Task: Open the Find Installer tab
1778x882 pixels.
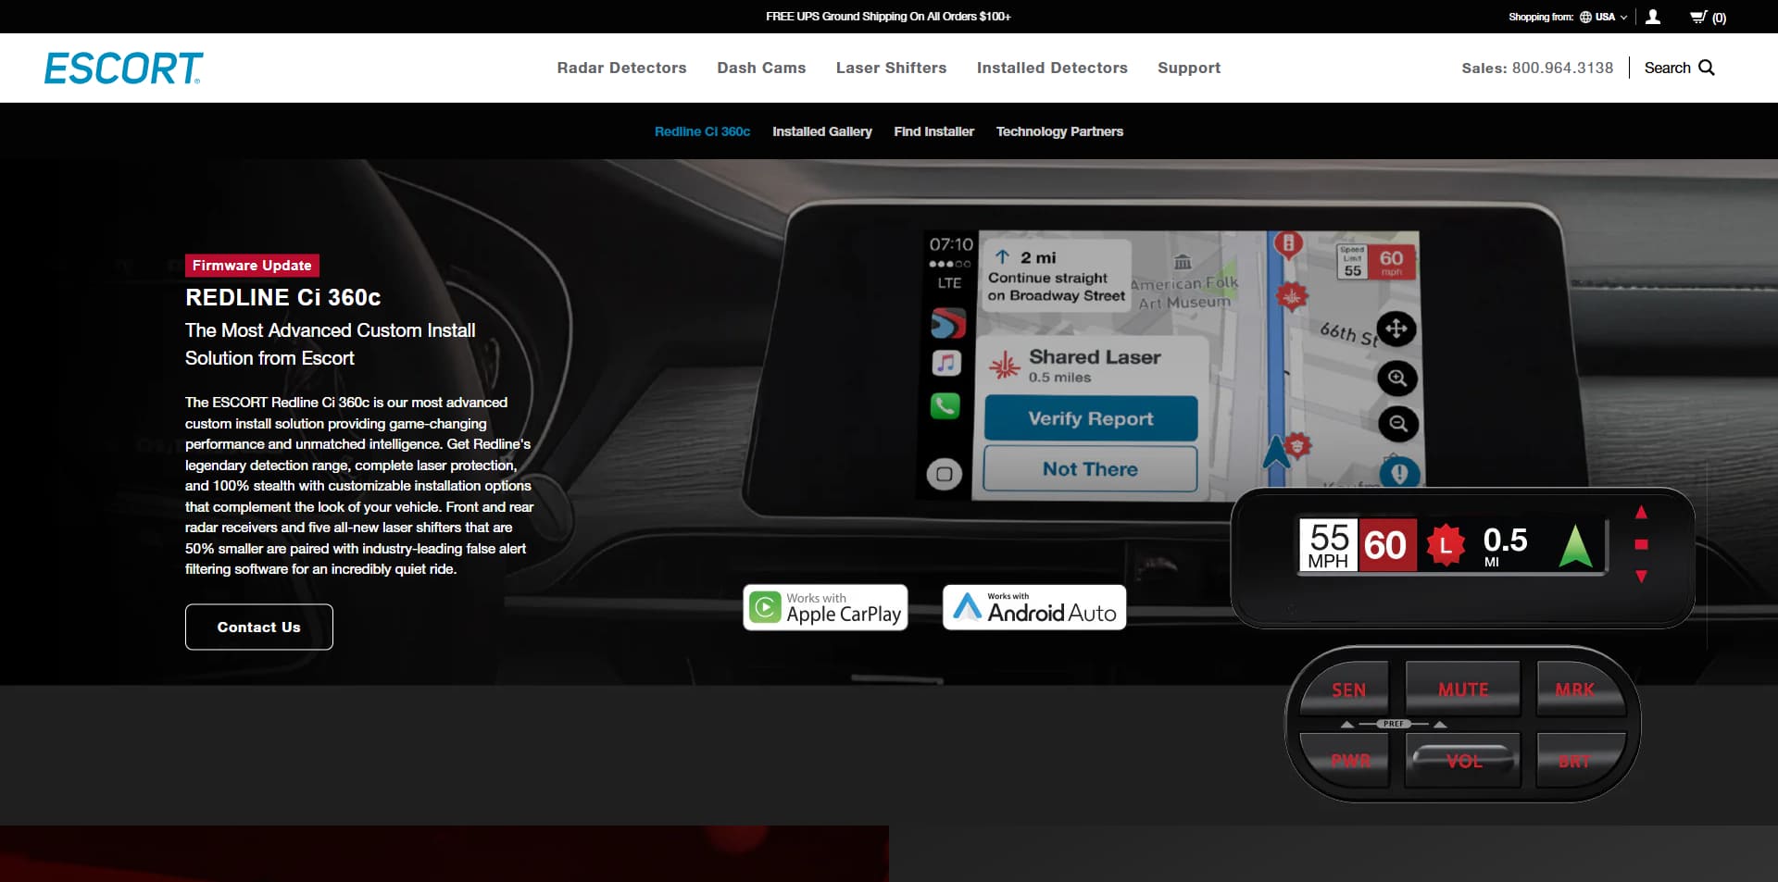Action: 933,131
